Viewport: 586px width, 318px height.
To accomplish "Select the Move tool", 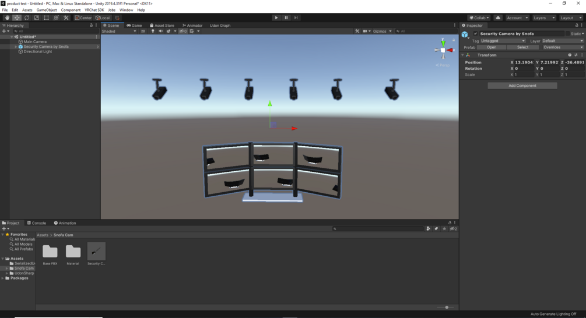I will click(x=17, y=17).
